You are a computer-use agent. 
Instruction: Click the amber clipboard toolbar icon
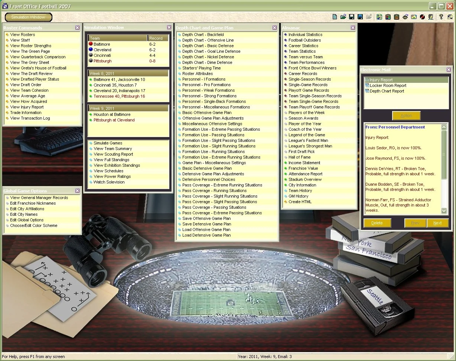click(396, 16)
